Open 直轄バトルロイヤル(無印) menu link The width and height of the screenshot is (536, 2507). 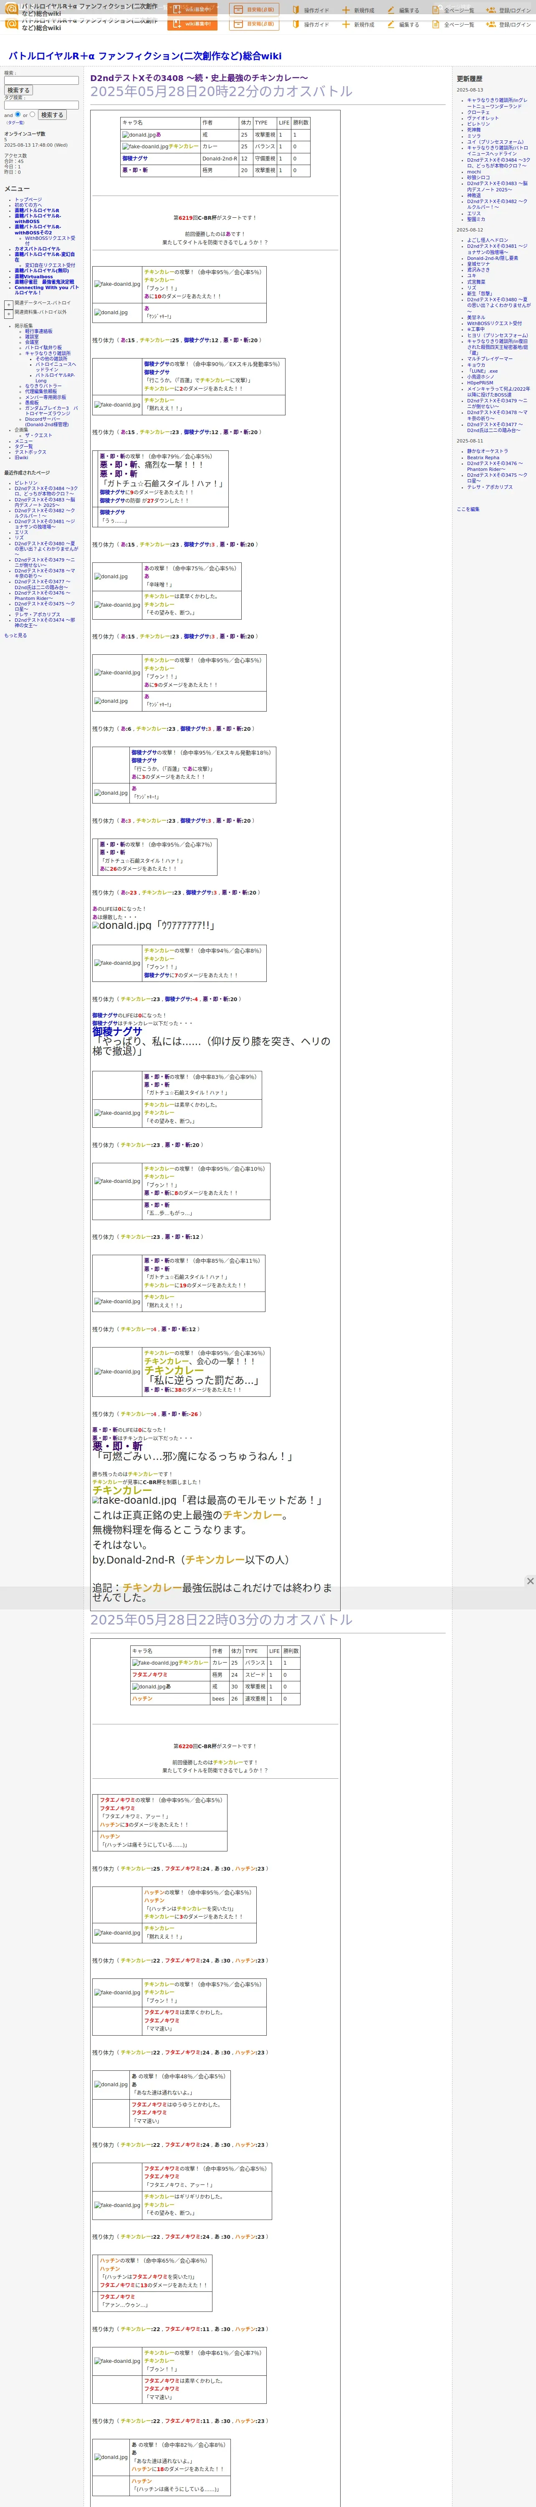coord(42,271)
